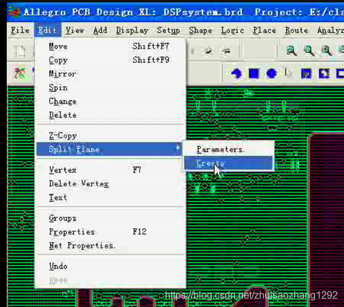Click the fix pin toolbar icon

(x=209, y=51)
